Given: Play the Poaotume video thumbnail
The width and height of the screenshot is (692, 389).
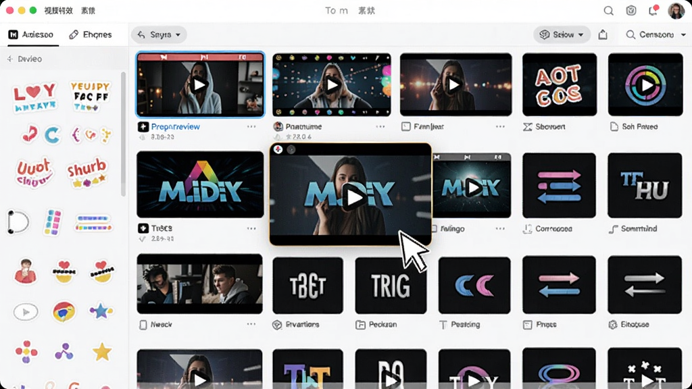Looking at the screenshot, I should (x=331, y=84).
